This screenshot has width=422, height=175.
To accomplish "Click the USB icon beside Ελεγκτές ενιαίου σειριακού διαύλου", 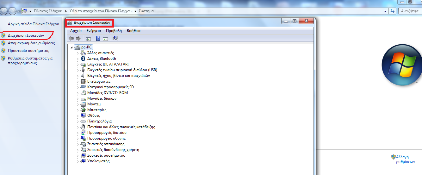I will [x=83, y=70].
